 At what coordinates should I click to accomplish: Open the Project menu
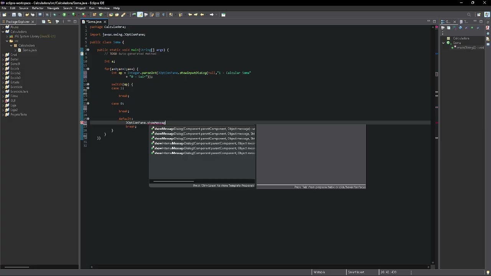point(81,8)
